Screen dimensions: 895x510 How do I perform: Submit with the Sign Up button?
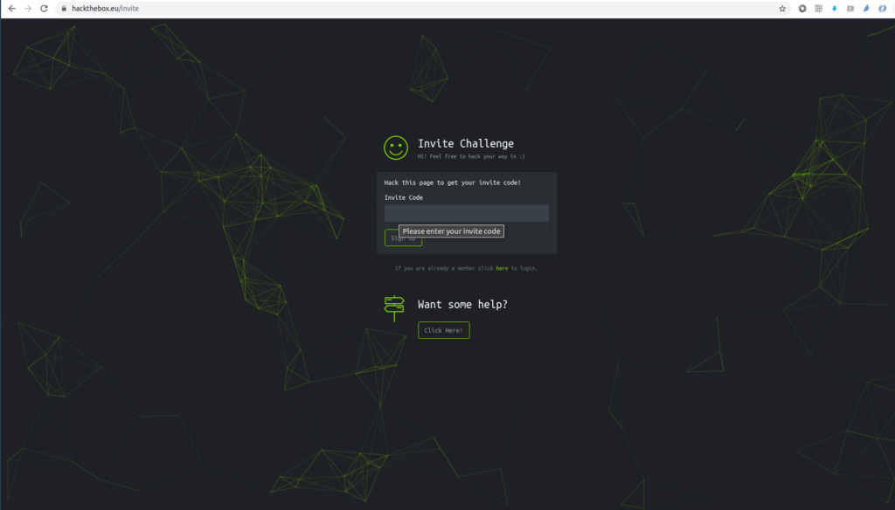(x=403, y=238)
